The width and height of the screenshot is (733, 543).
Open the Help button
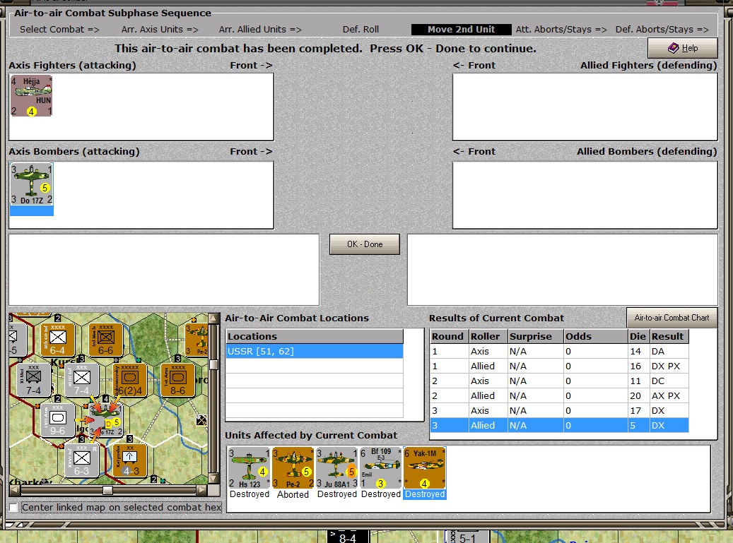(683, 47)
